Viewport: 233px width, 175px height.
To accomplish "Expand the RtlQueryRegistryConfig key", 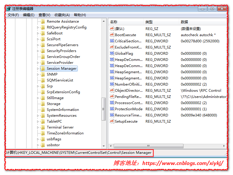I will click(38, 27).
